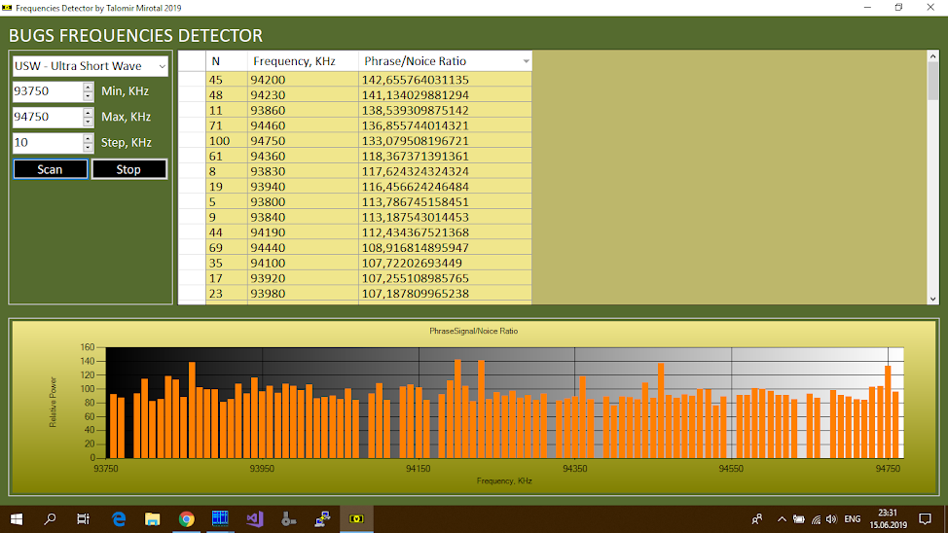
Task: Select frequency cell 94440
Action: point(303,248)
